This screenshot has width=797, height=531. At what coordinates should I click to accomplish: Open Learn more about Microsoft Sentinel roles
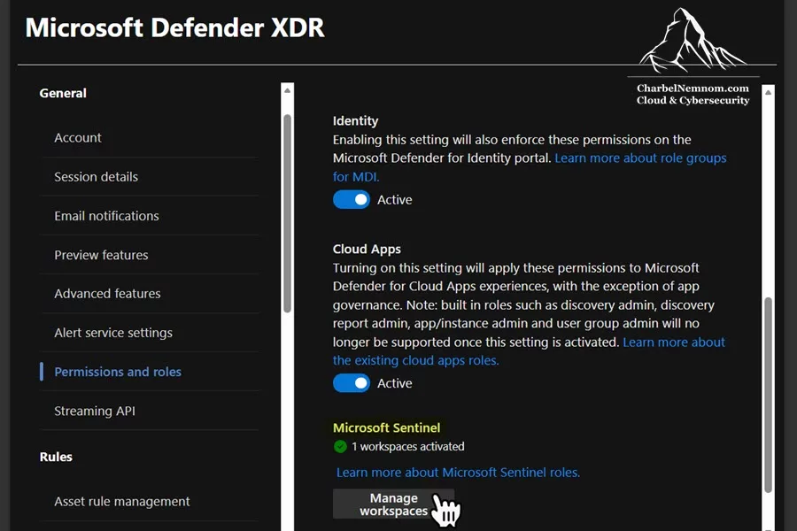pos(458,473)
